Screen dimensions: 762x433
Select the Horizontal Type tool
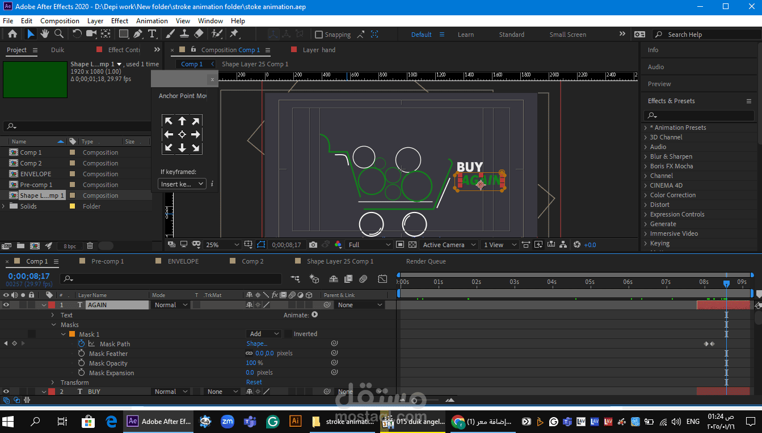[x=152, y=34]
